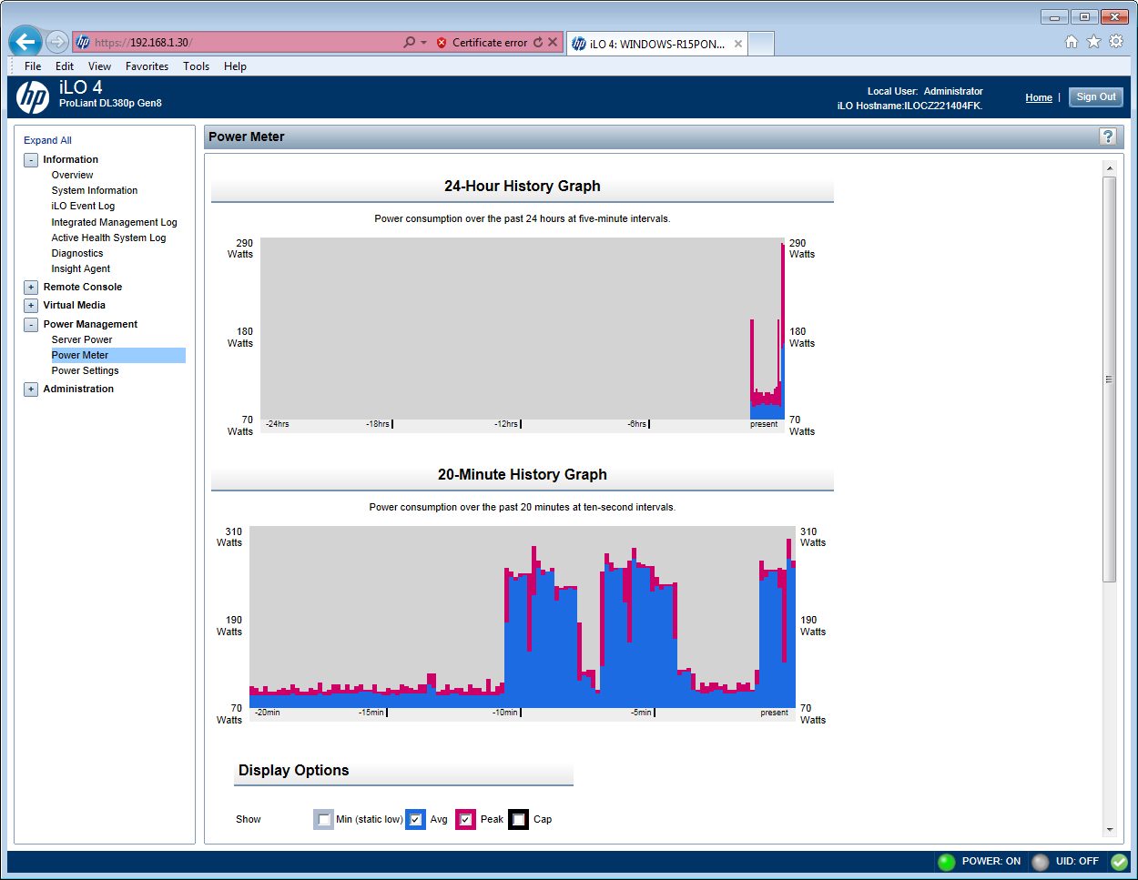The width and height of the screenshot is (1138, 880).
Task: Click the search magnifier icon in address bar
Action: (410, 42)
